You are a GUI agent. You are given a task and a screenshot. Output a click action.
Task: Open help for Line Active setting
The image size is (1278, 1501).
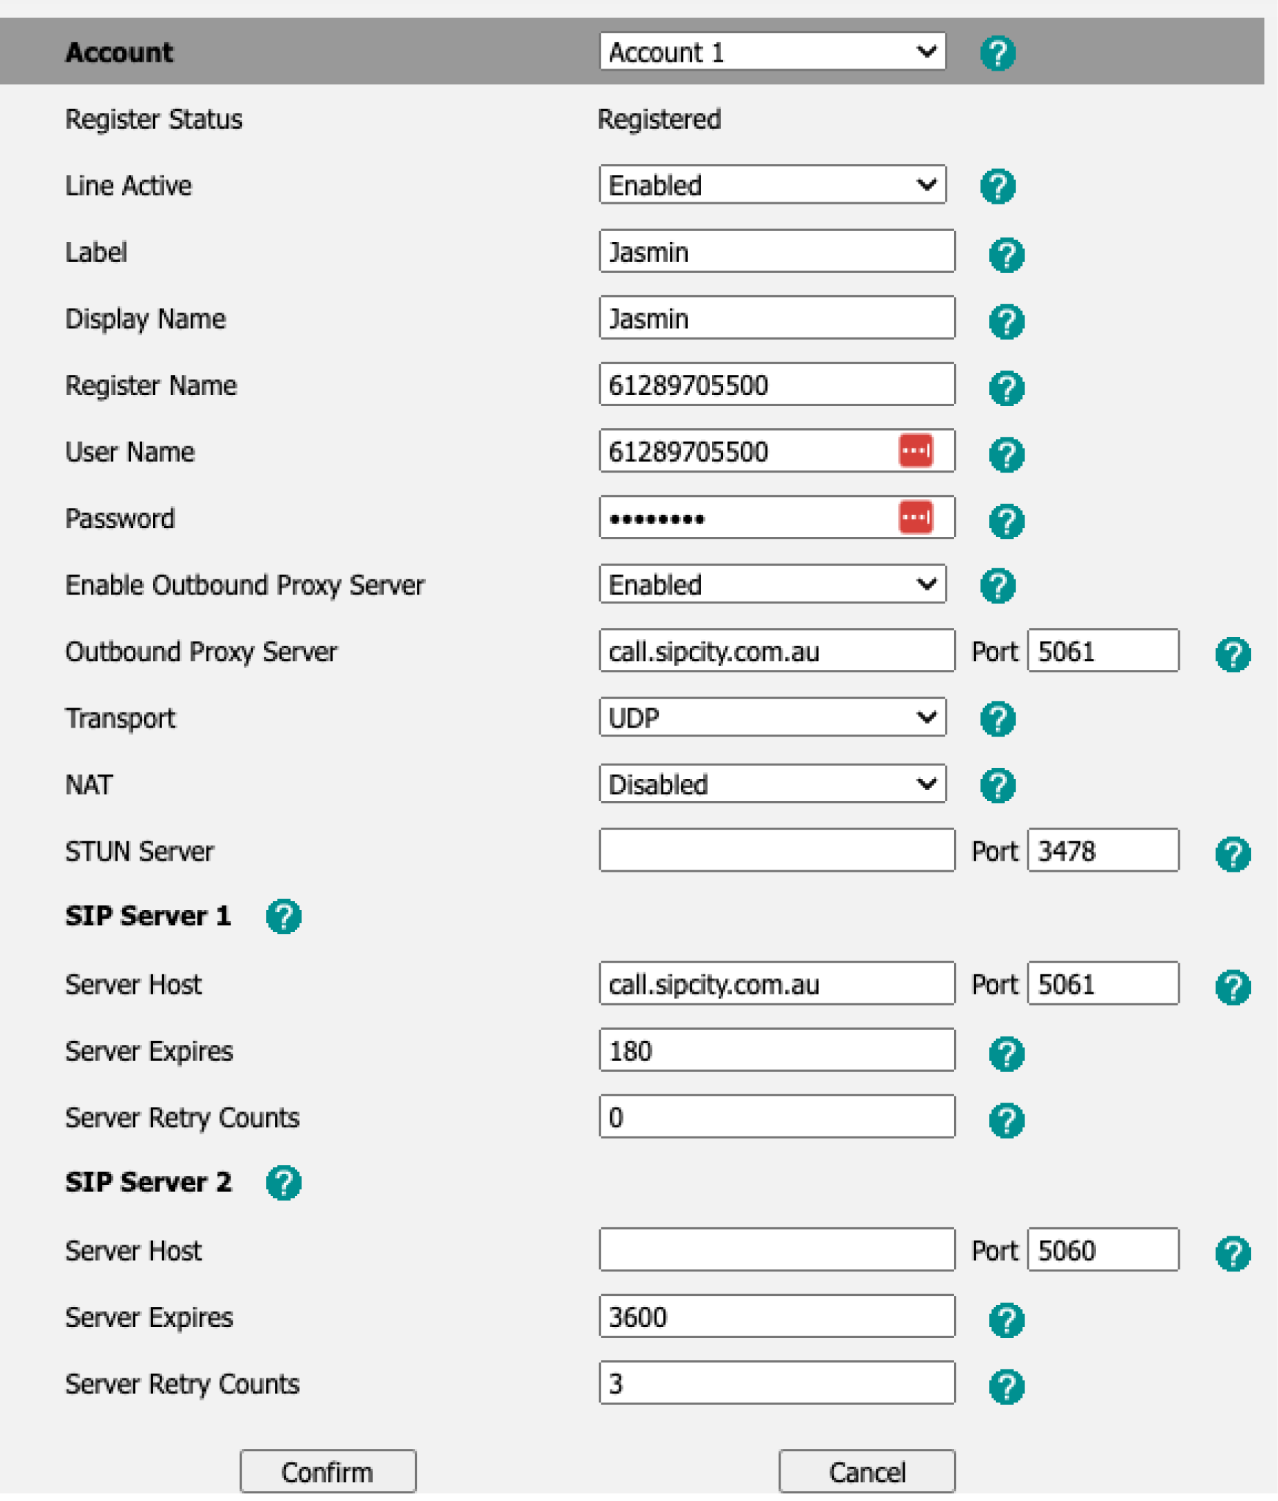[997, 186]
